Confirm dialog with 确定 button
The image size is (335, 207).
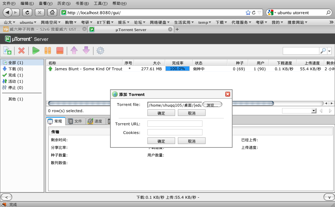pyautogui.click(x=161, y=112)
